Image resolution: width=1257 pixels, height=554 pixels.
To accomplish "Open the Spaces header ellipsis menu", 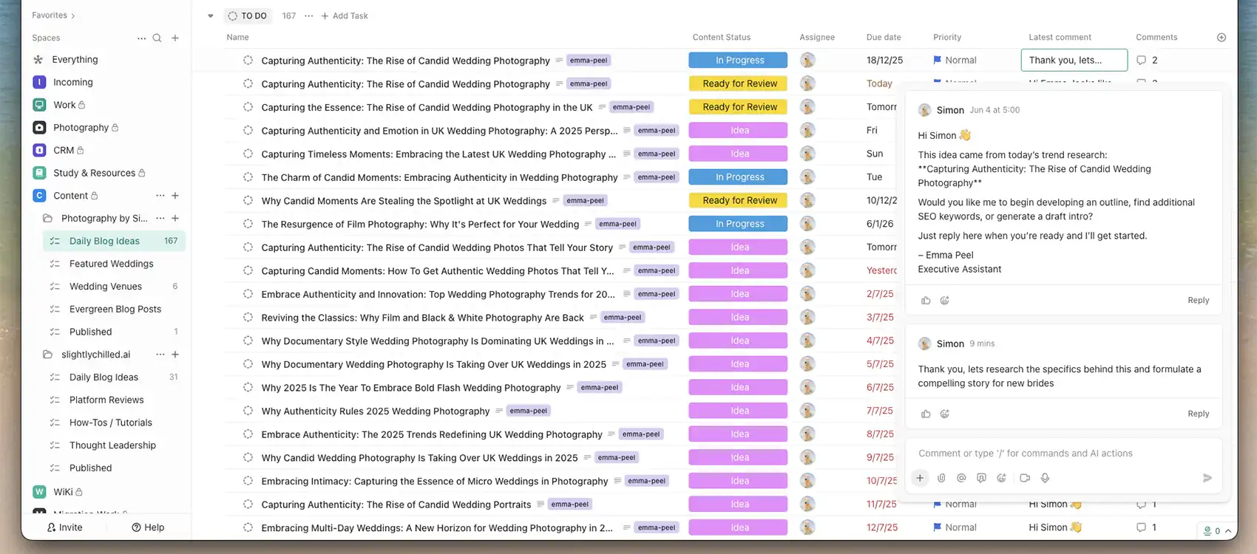I will [x=141, y=38].
